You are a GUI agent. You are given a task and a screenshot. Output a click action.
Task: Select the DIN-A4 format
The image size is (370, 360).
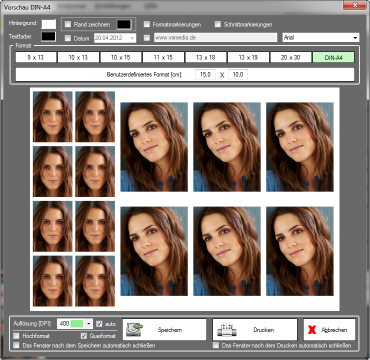(x=333, y=57)
